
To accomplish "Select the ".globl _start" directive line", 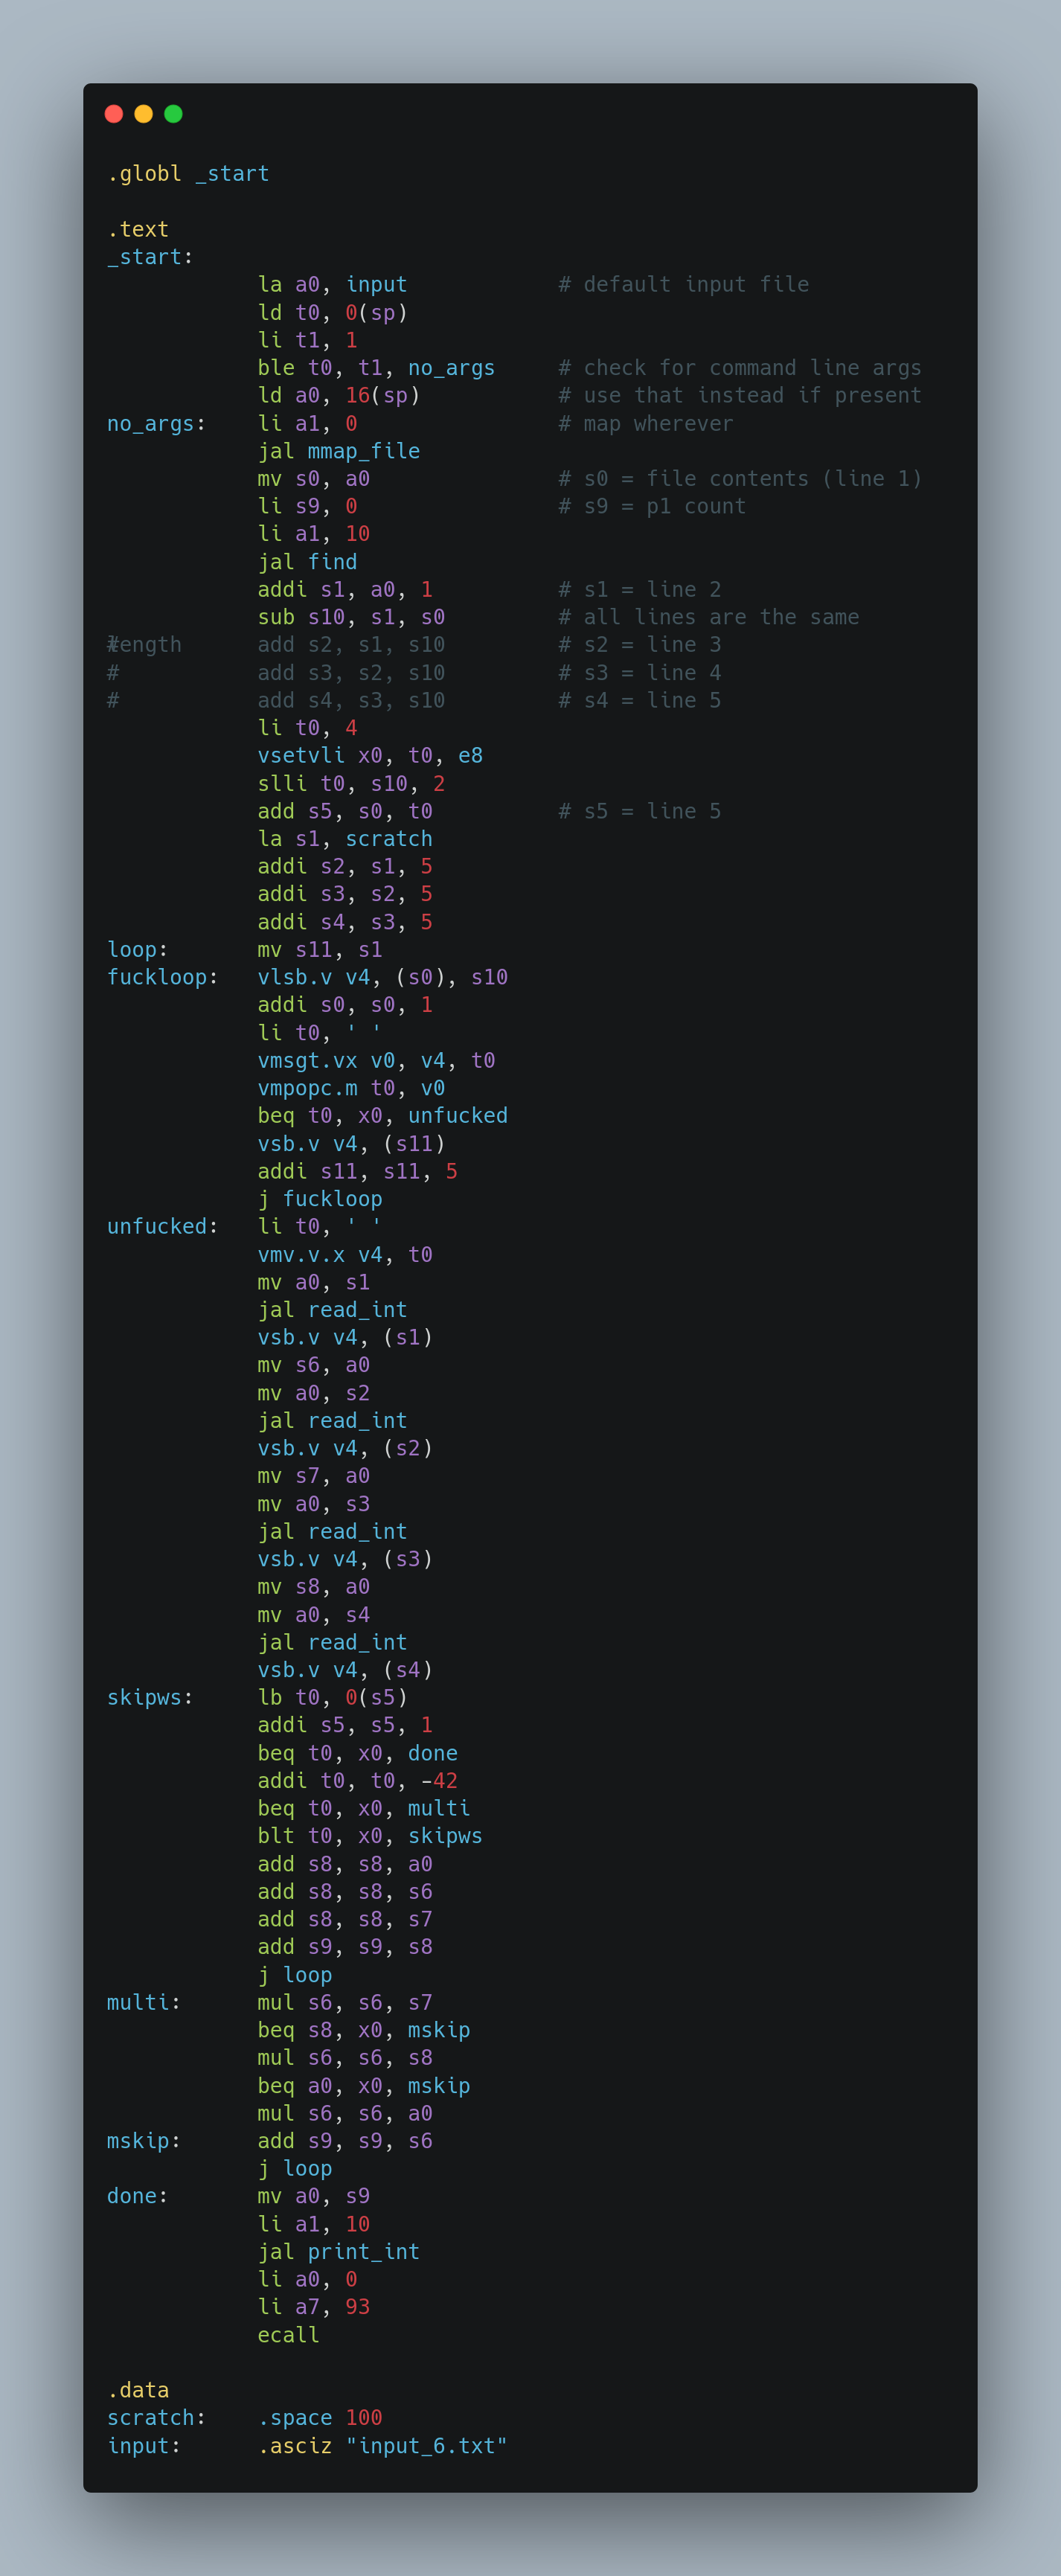I will [x=188, y=174].
